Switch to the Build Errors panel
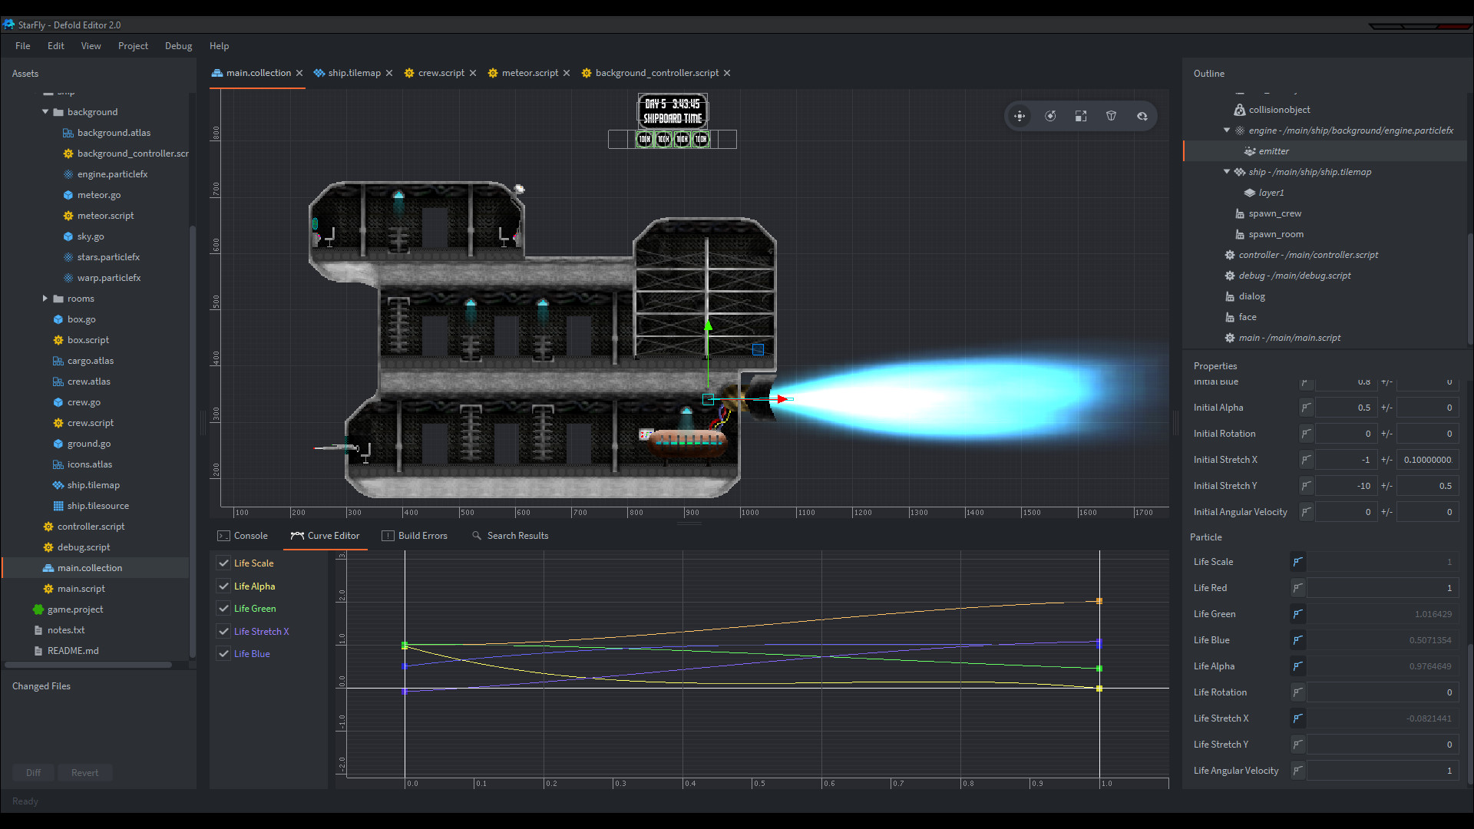Viewport: 1474px width, 829px height. pyautogui.click(x=423, y=535)
